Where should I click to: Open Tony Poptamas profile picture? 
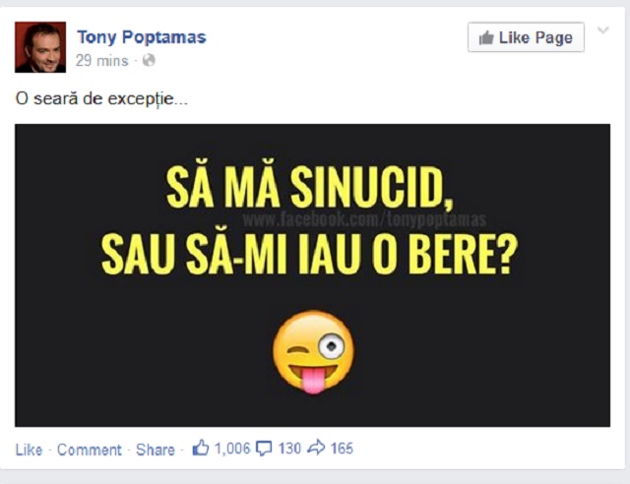40,47
